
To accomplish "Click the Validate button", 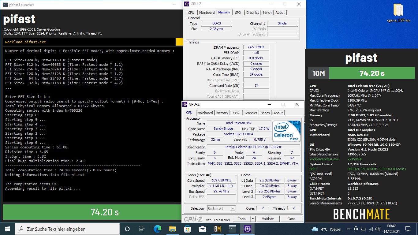I will tap(268, 219).
